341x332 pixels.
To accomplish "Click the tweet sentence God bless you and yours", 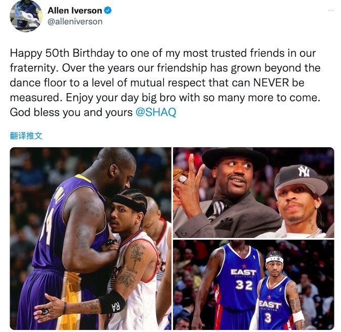I will [x=71, y=112].
